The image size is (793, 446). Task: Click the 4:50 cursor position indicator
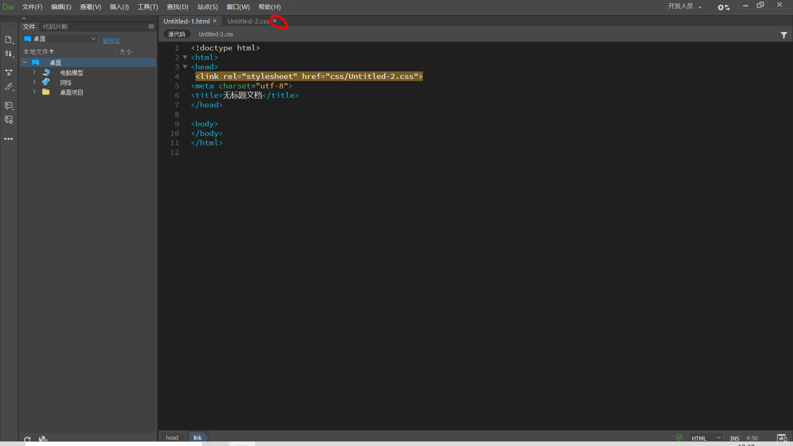(x=752, y=438)
